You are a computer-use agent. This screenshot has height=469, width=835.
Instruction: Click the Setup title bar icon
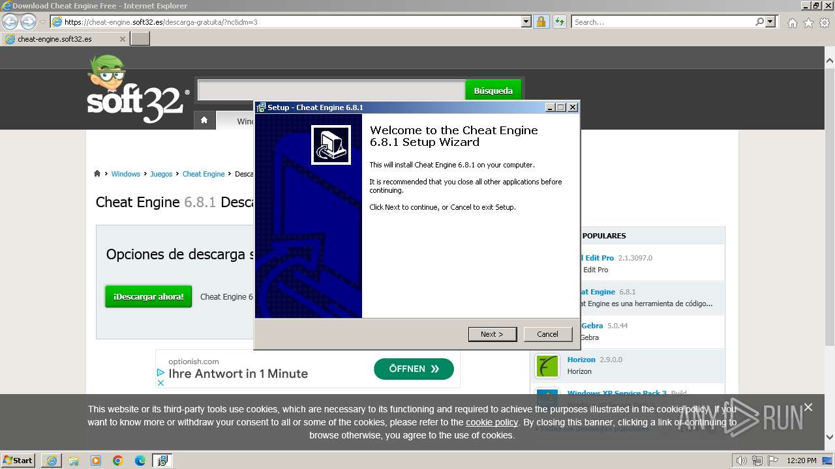pyautogui.click(x=261, y=107)
